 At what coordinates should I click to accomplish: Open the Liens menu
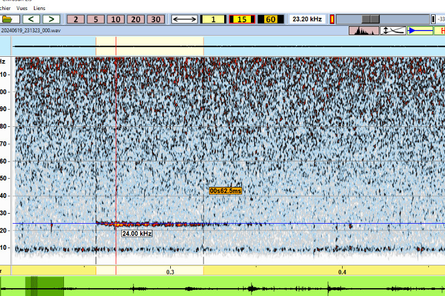point(39,8)
